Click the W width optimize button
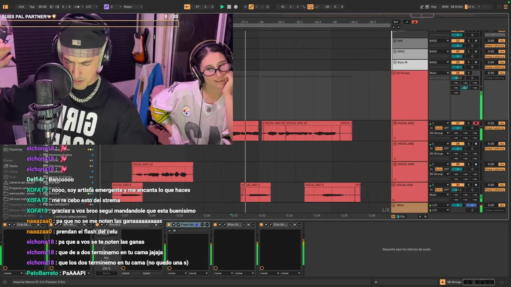Viewport: 511px width, 287px height. pyautogui.click(x=425, y=216)
